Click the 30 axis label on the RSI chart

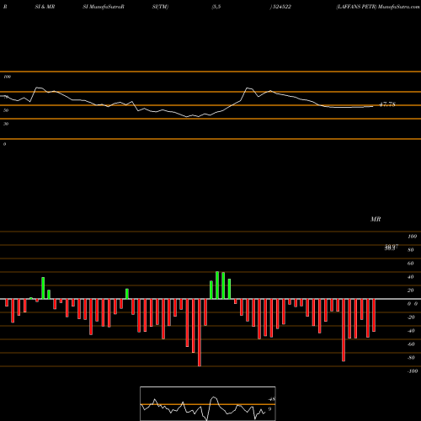pos(6,124)
